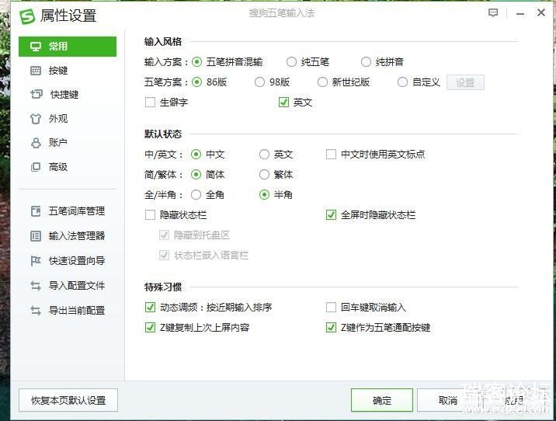Click the 取消 cancel button
Image resolution: width=556 pixels, height=421 pixels.
(x=448, y=401)
